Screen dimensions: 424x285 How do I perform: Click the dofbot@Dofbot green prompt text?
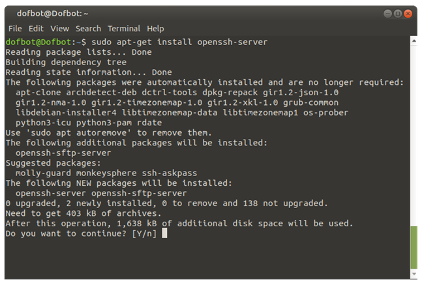(38, 42)
